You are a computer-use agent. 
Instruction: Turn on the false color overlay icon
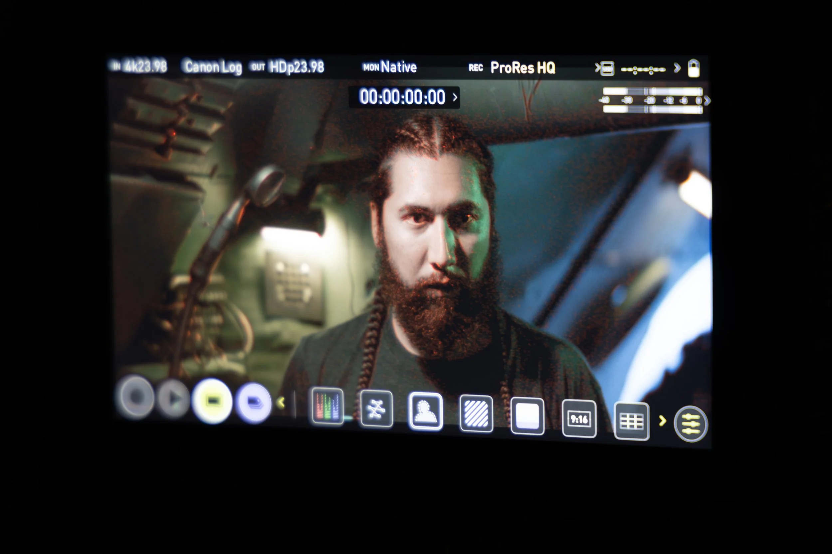click(527, 416)
